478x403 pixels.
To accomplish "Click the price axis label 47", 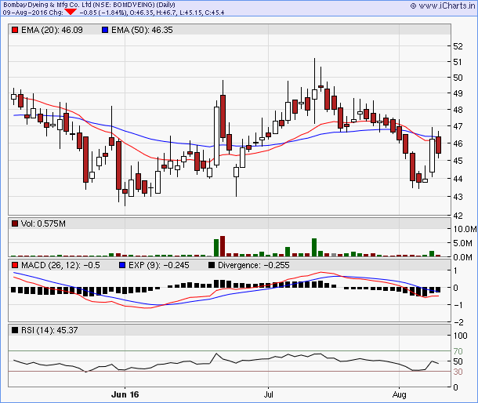I will click(458, 126).
